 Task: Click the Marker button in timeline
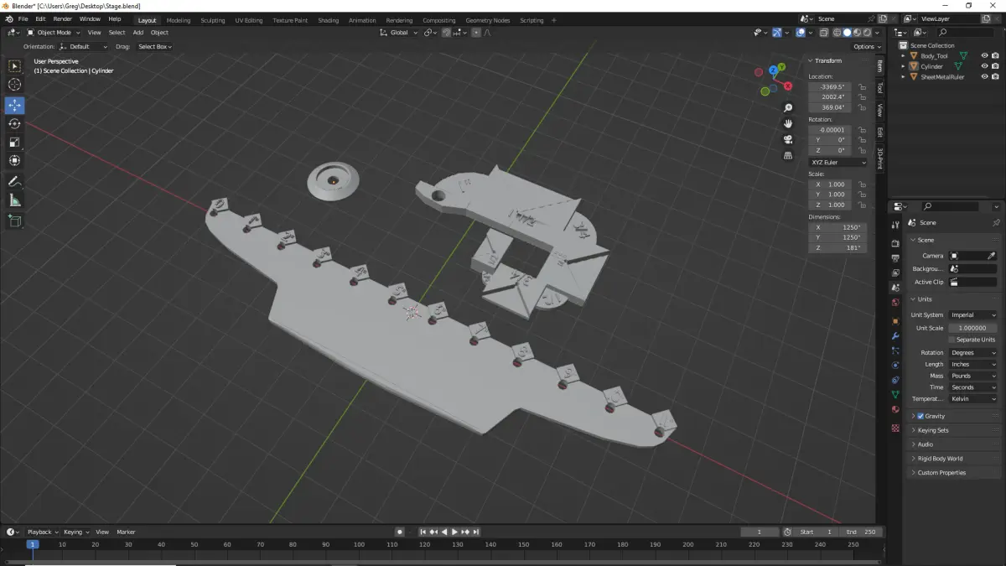pyautogui.click(x=126, y=532)
